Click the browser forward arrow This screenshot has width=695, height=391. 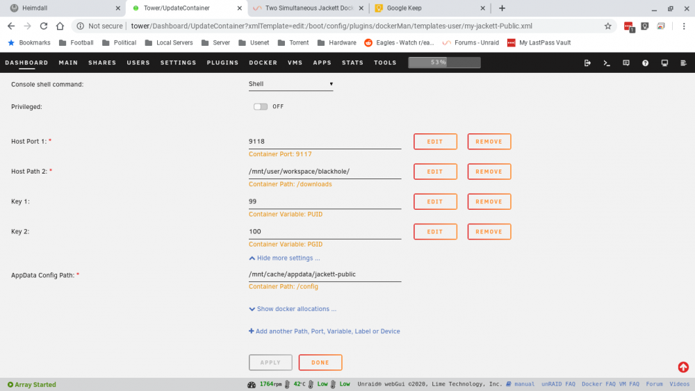(x=28, y=26)
